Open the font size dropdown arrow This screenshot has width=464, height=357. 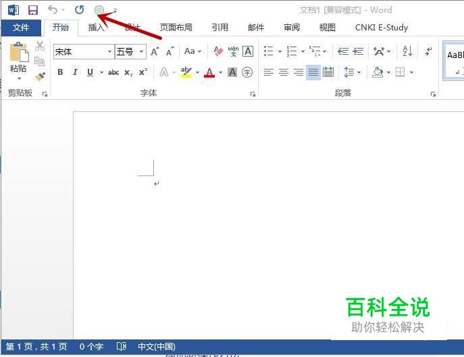click(141, 52)
